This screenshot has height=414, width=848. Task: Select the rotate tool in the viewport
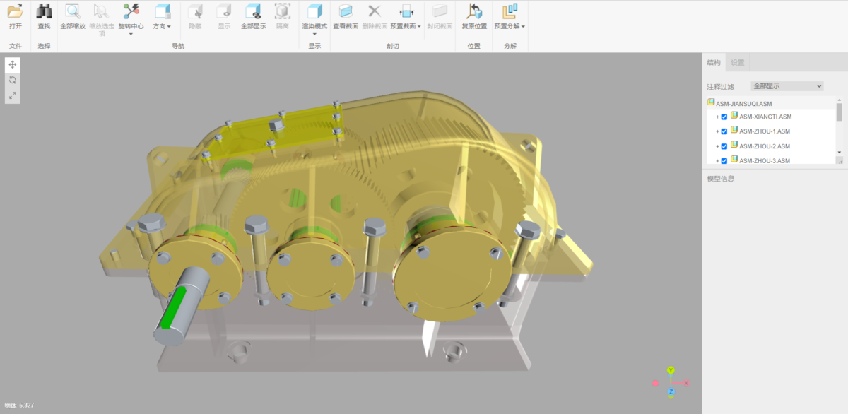click(x=13, y=81)
